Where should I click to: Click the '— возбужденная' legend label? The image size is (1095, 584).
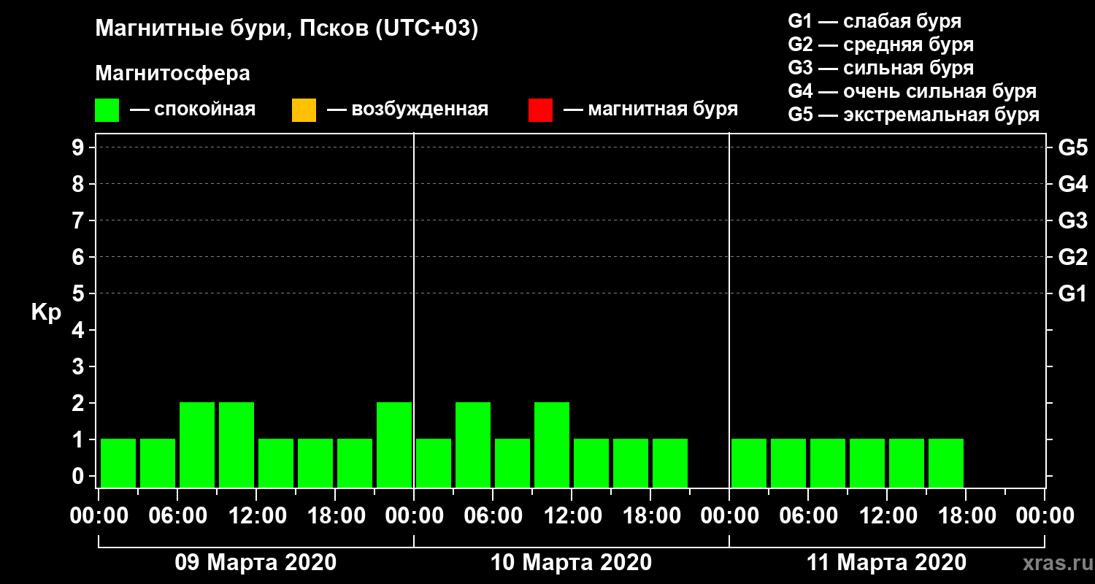[x=407, y=109]
